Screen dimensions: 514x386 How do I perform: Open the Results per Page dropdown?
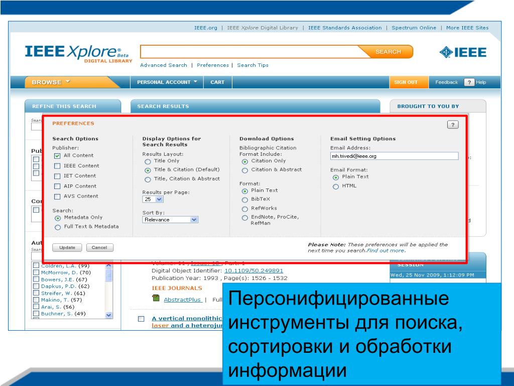tap(153, 200)
